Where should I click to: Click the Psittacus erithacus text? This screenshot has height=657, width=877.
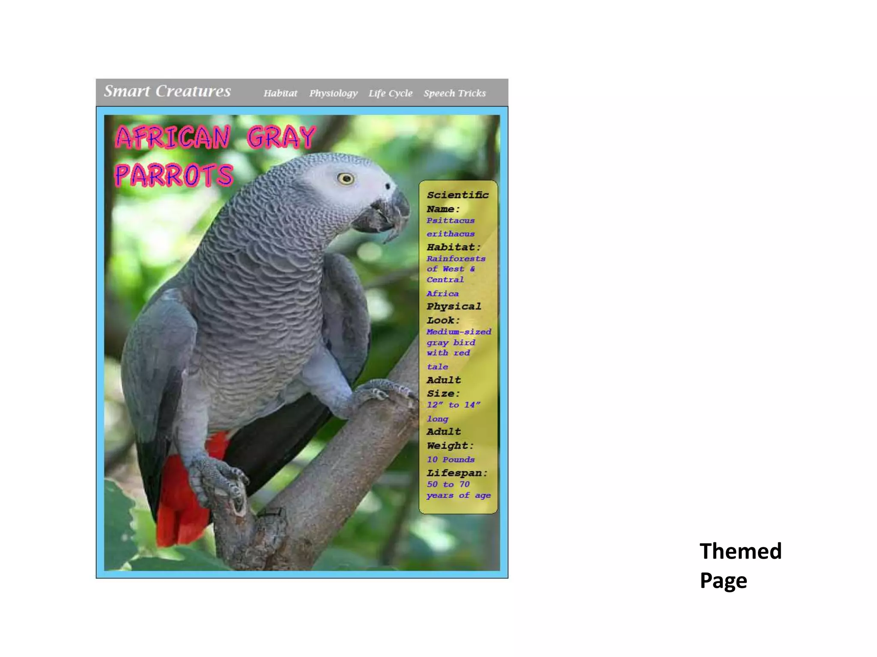tap(450, 227)
